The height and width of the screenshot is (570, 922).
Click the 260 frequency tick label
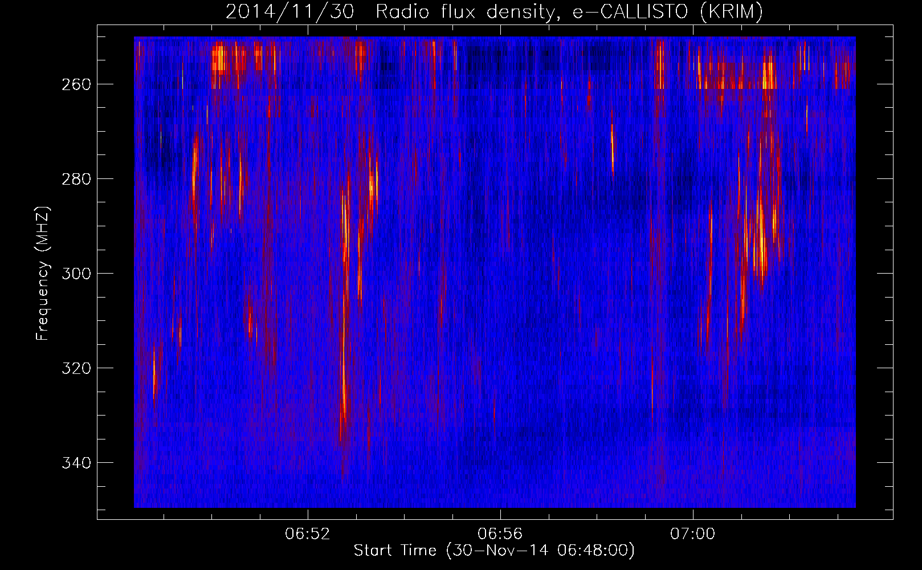[76, 84]
